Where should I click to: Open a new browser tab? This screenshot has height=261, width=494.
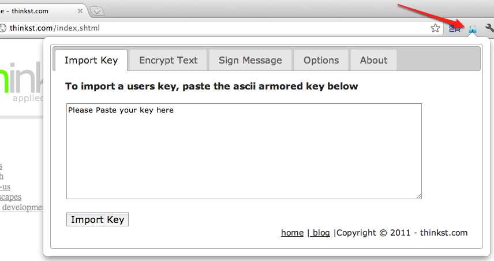(x=97, y=11)
